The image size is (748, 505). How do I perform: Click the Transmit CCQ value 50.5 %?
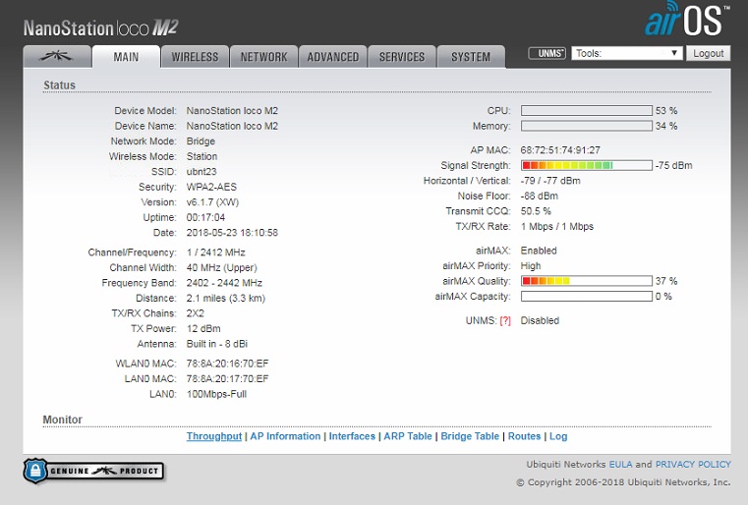click(x=536, y=211)
